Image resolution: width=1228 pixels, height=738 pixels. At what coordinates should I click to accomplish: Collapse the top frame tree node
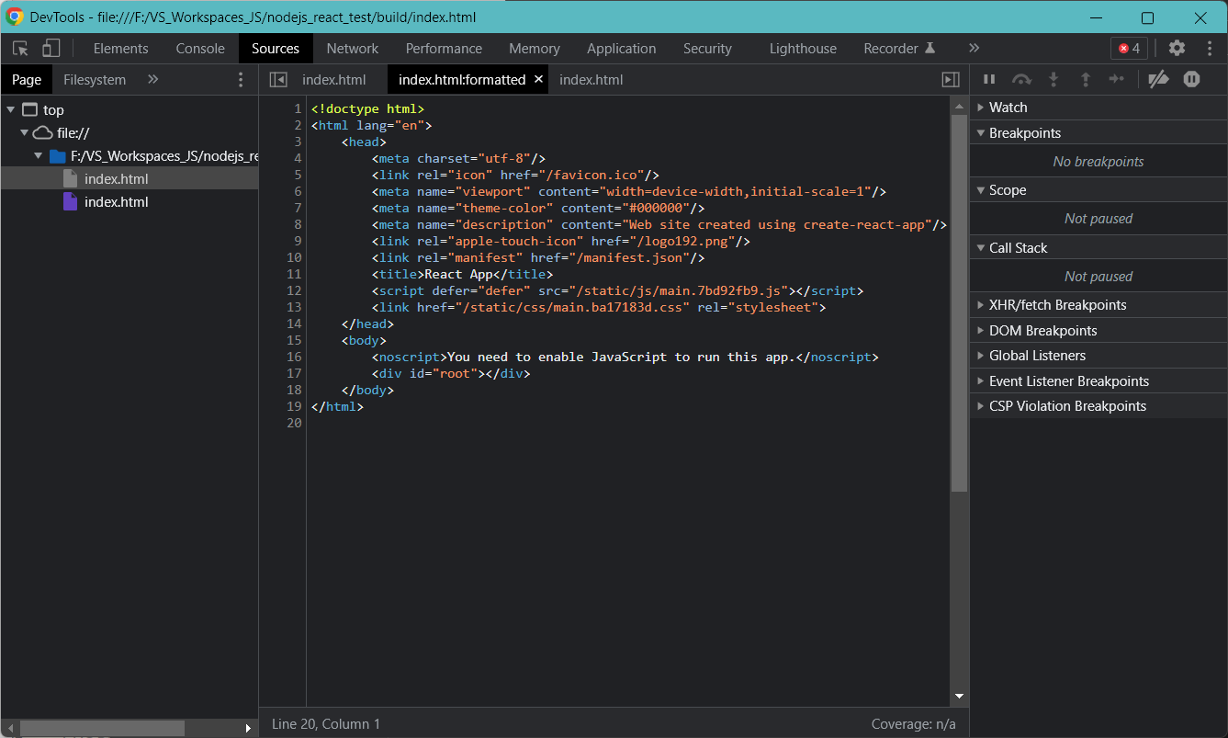click(x=10, y=110)
